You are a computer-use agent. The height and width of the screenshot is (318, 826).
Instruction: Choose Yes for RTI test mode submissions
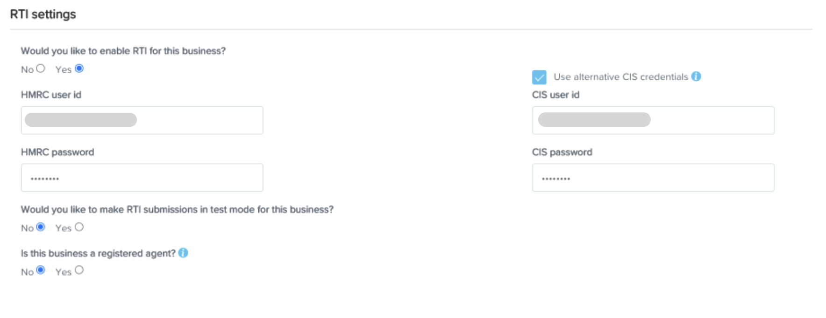(79, 227)
